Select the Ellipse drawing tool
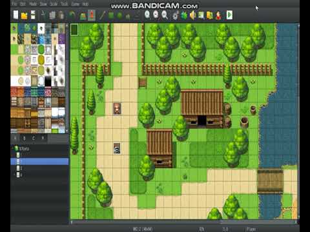Viewport: 310px width, 232px height. point(119,15)
